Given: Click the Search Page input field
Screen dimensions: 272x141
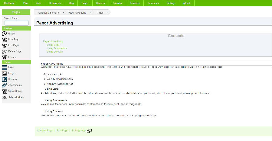Looking at the screenshot, I should 16,23.
